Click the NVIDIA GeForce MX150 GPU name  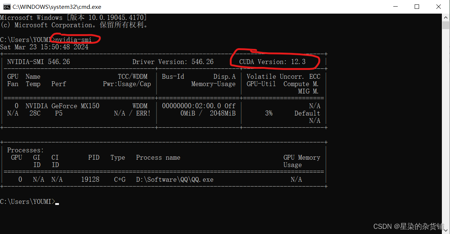click(x=63, y=106)
